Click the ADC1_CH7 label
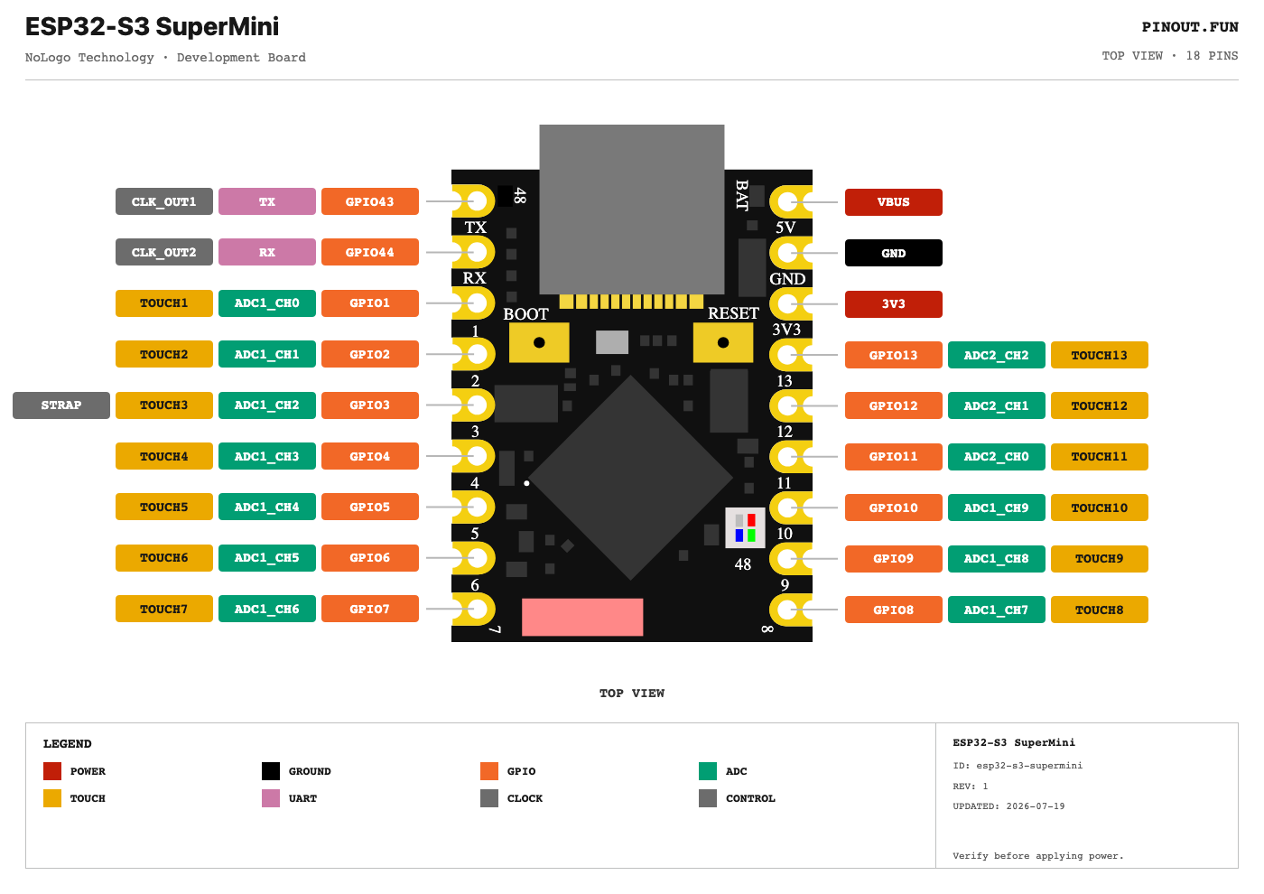 click(x=997, y=610)
